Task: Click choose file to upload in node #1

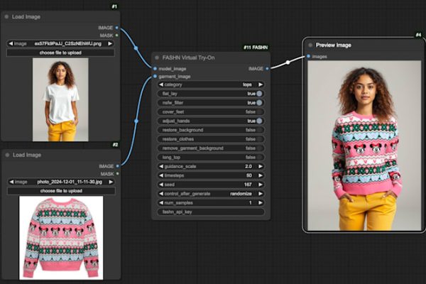Action: coord(60,53)
